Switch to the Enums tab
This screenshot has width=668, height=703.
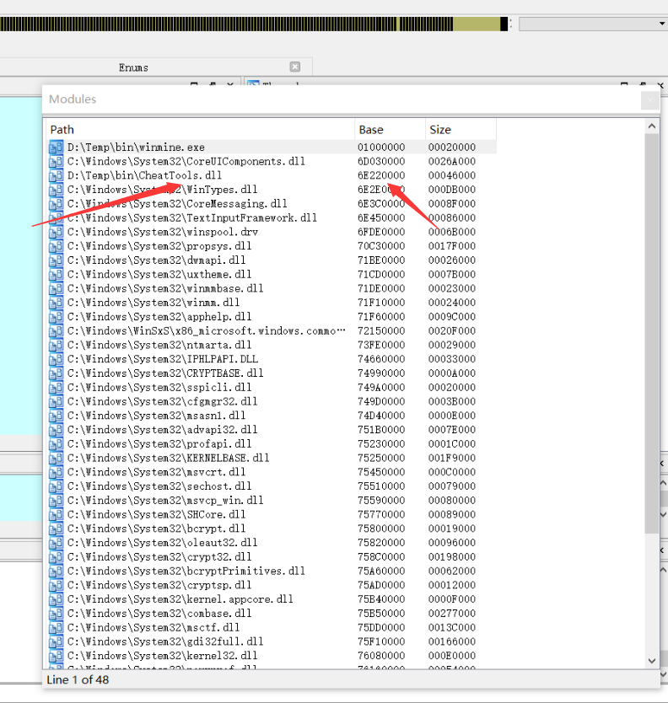pos(133,67)
